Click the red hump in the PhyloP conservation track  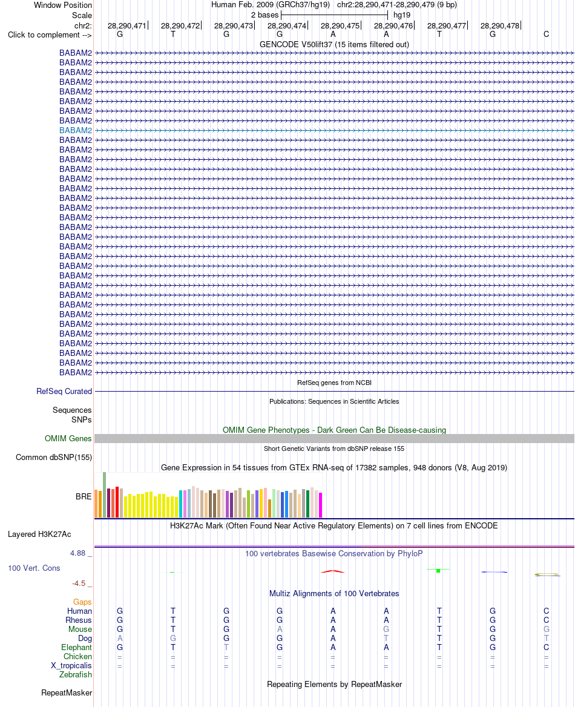333,571
